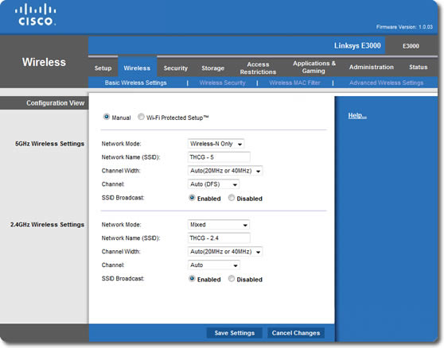Open 2.4GHz Network Mode dropdown showing Mixed

[219, 225]
